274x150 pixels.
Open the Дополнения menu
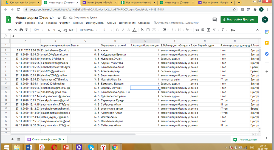(x=127, y=23)
